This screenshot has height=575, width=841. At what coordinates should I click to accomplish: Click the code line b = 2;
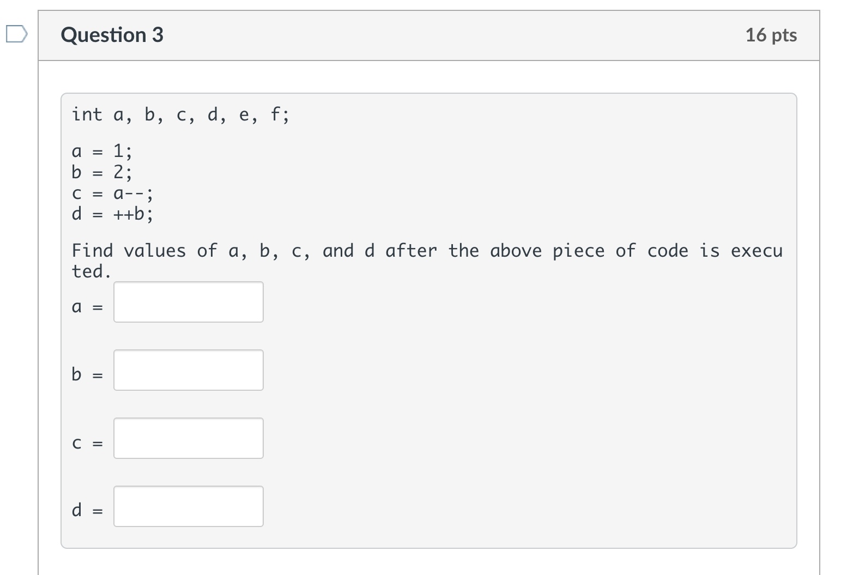[101, 172]
